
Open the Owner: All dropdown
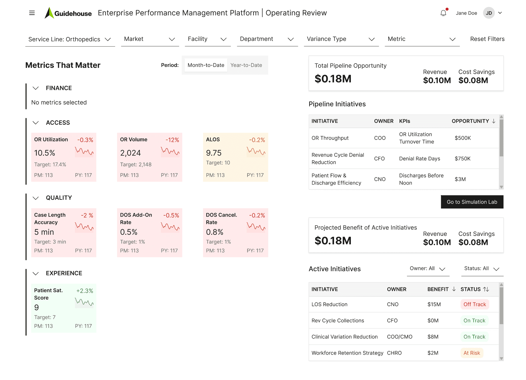point(428,269)
